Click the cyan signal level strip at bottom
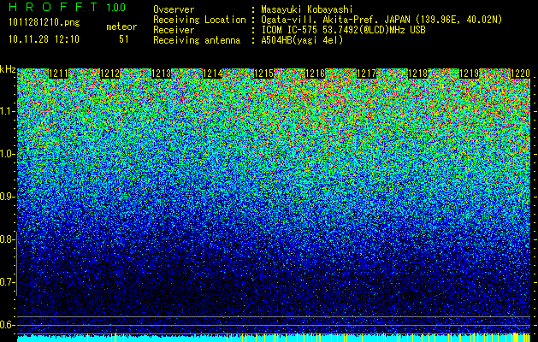Screen dimensions: 538x342 click(274, 339)
